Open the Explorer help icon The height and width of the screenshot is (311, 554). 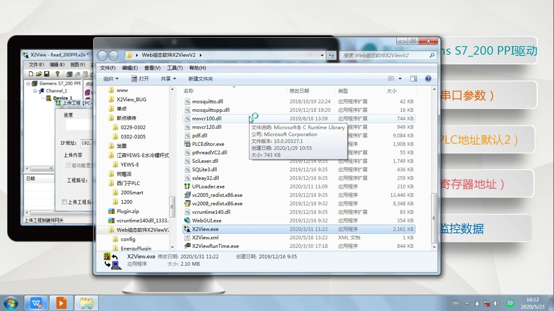(428, 79)
